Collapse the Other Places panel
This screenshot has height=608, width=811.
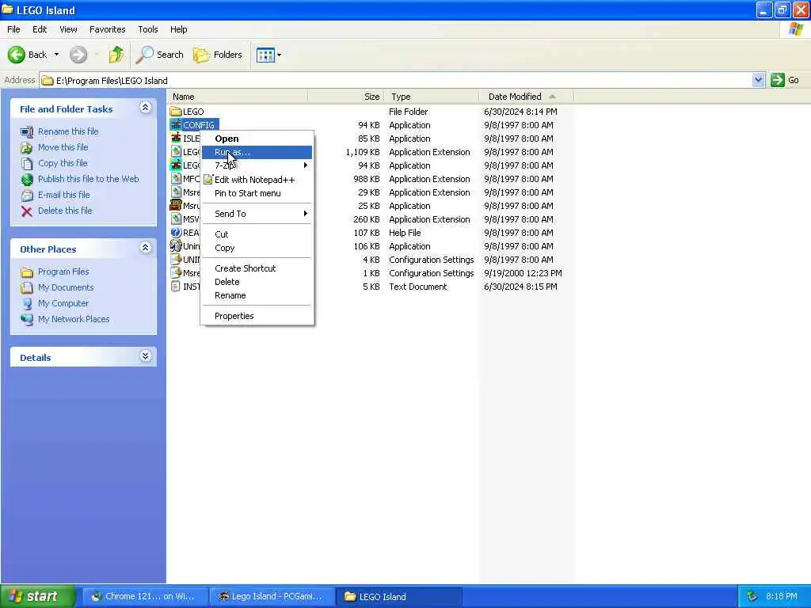[146, 248]
